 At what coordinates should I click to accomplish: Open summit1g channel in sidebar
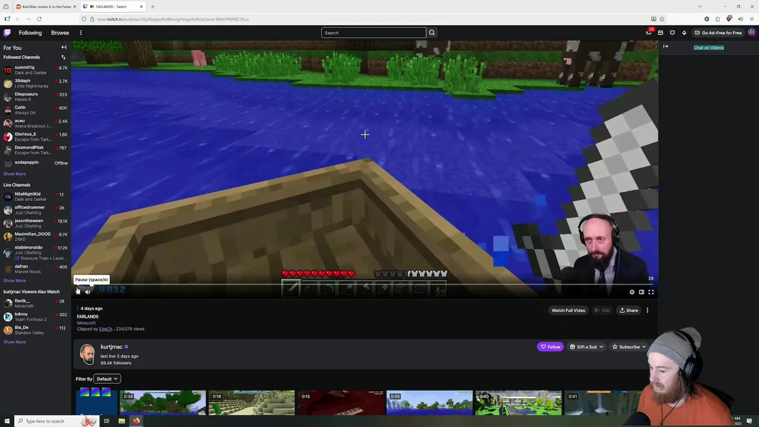point(36,70)
